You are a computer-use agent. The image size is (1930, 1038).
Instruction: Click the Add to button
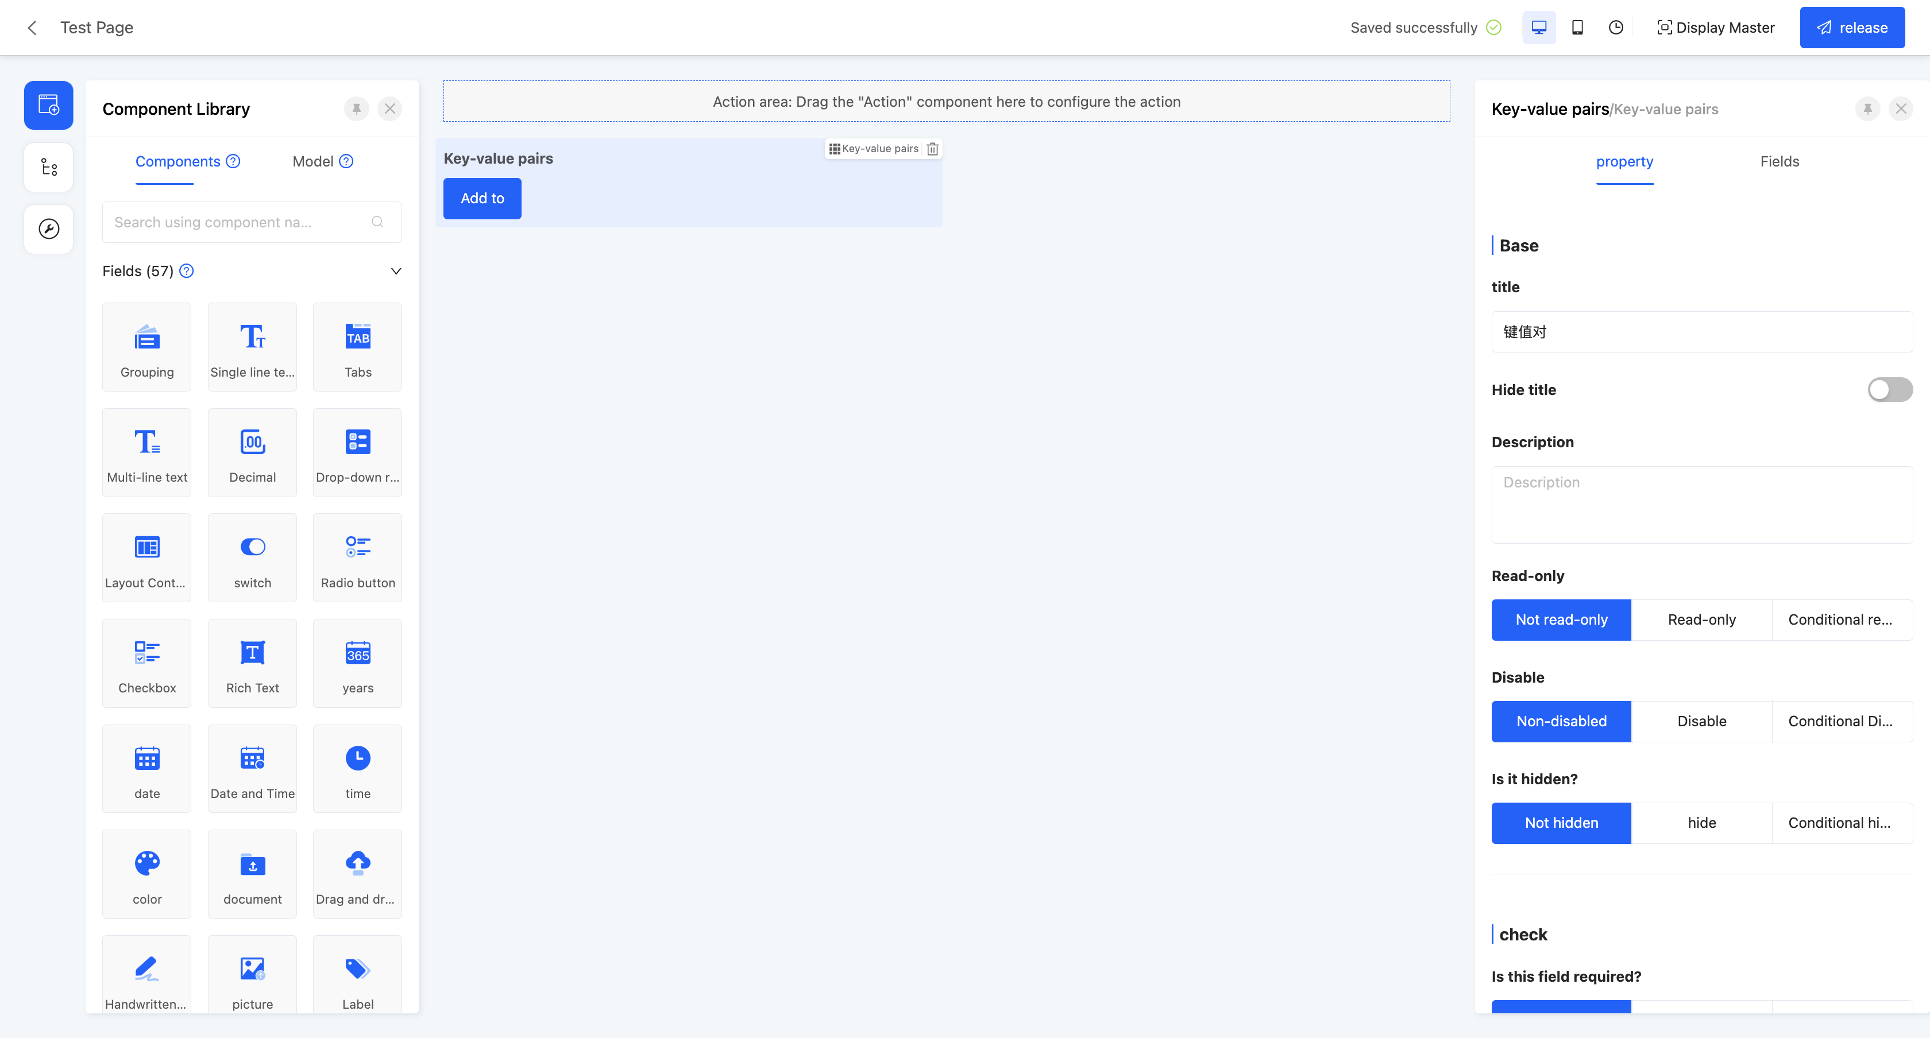[x=482, y=199]
